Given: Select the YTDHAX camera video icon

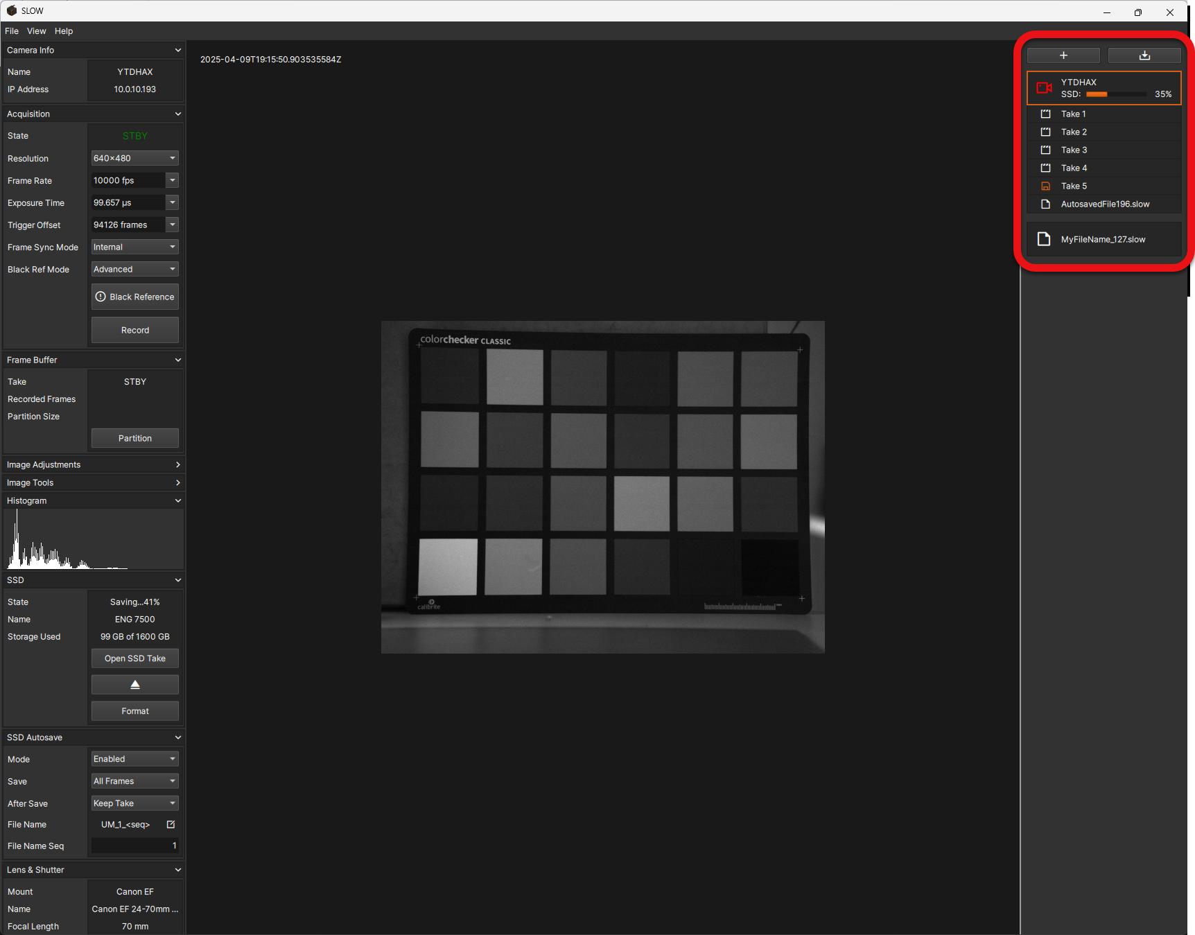Looking at the screenshot, I should (x=1045, y=87).
